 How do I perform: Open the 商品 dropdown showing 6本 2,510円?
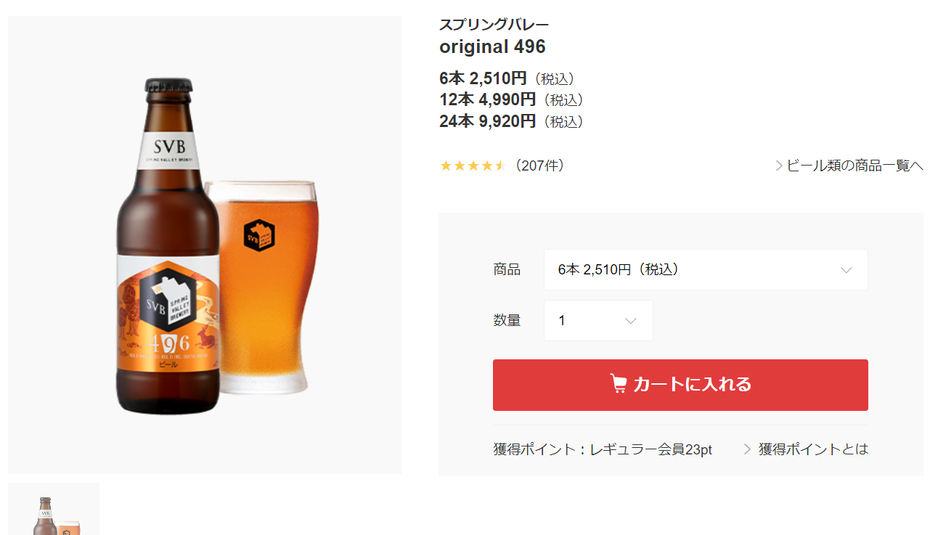click(x=706, y=270)
